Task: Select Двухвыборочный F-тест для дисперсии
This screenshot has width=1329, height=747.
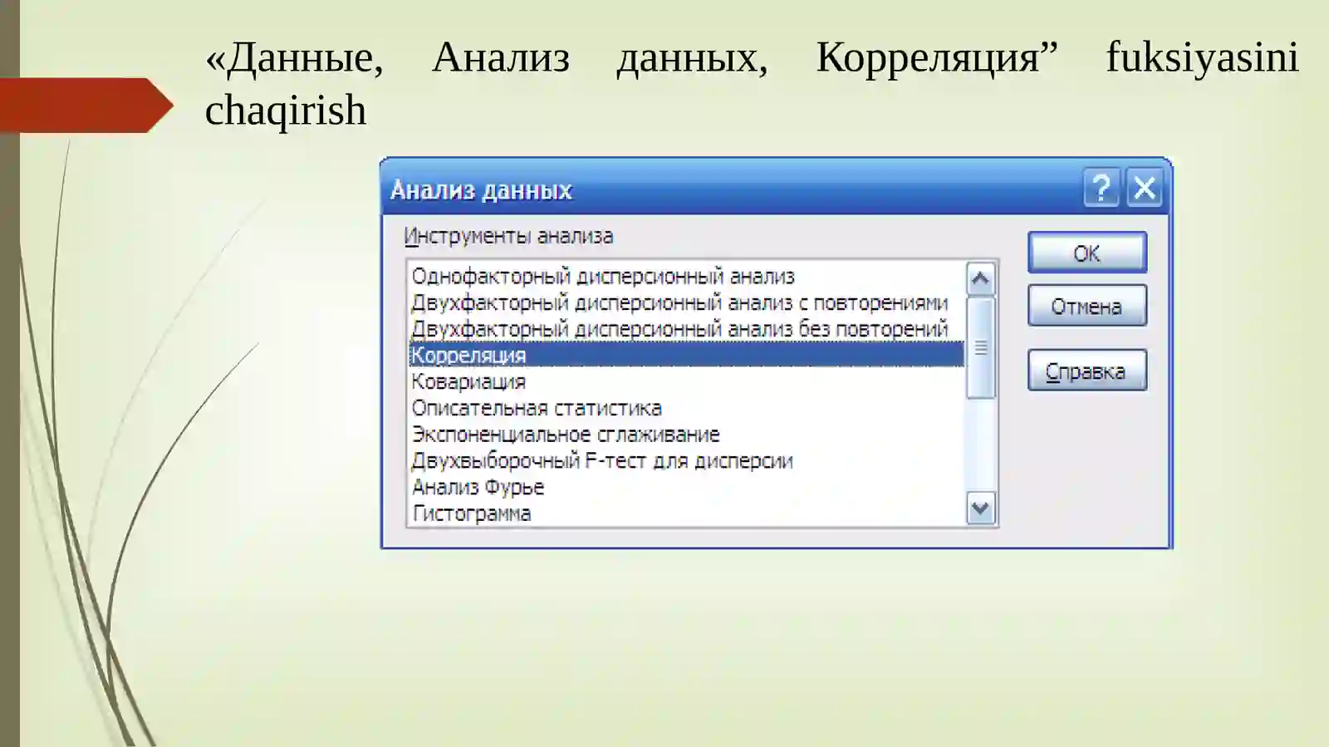Action: click(687, 460)
